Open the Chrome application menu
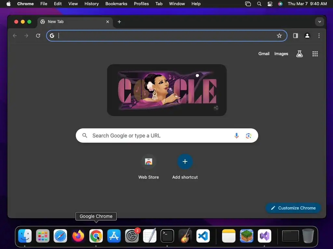 tap(25, 4)
